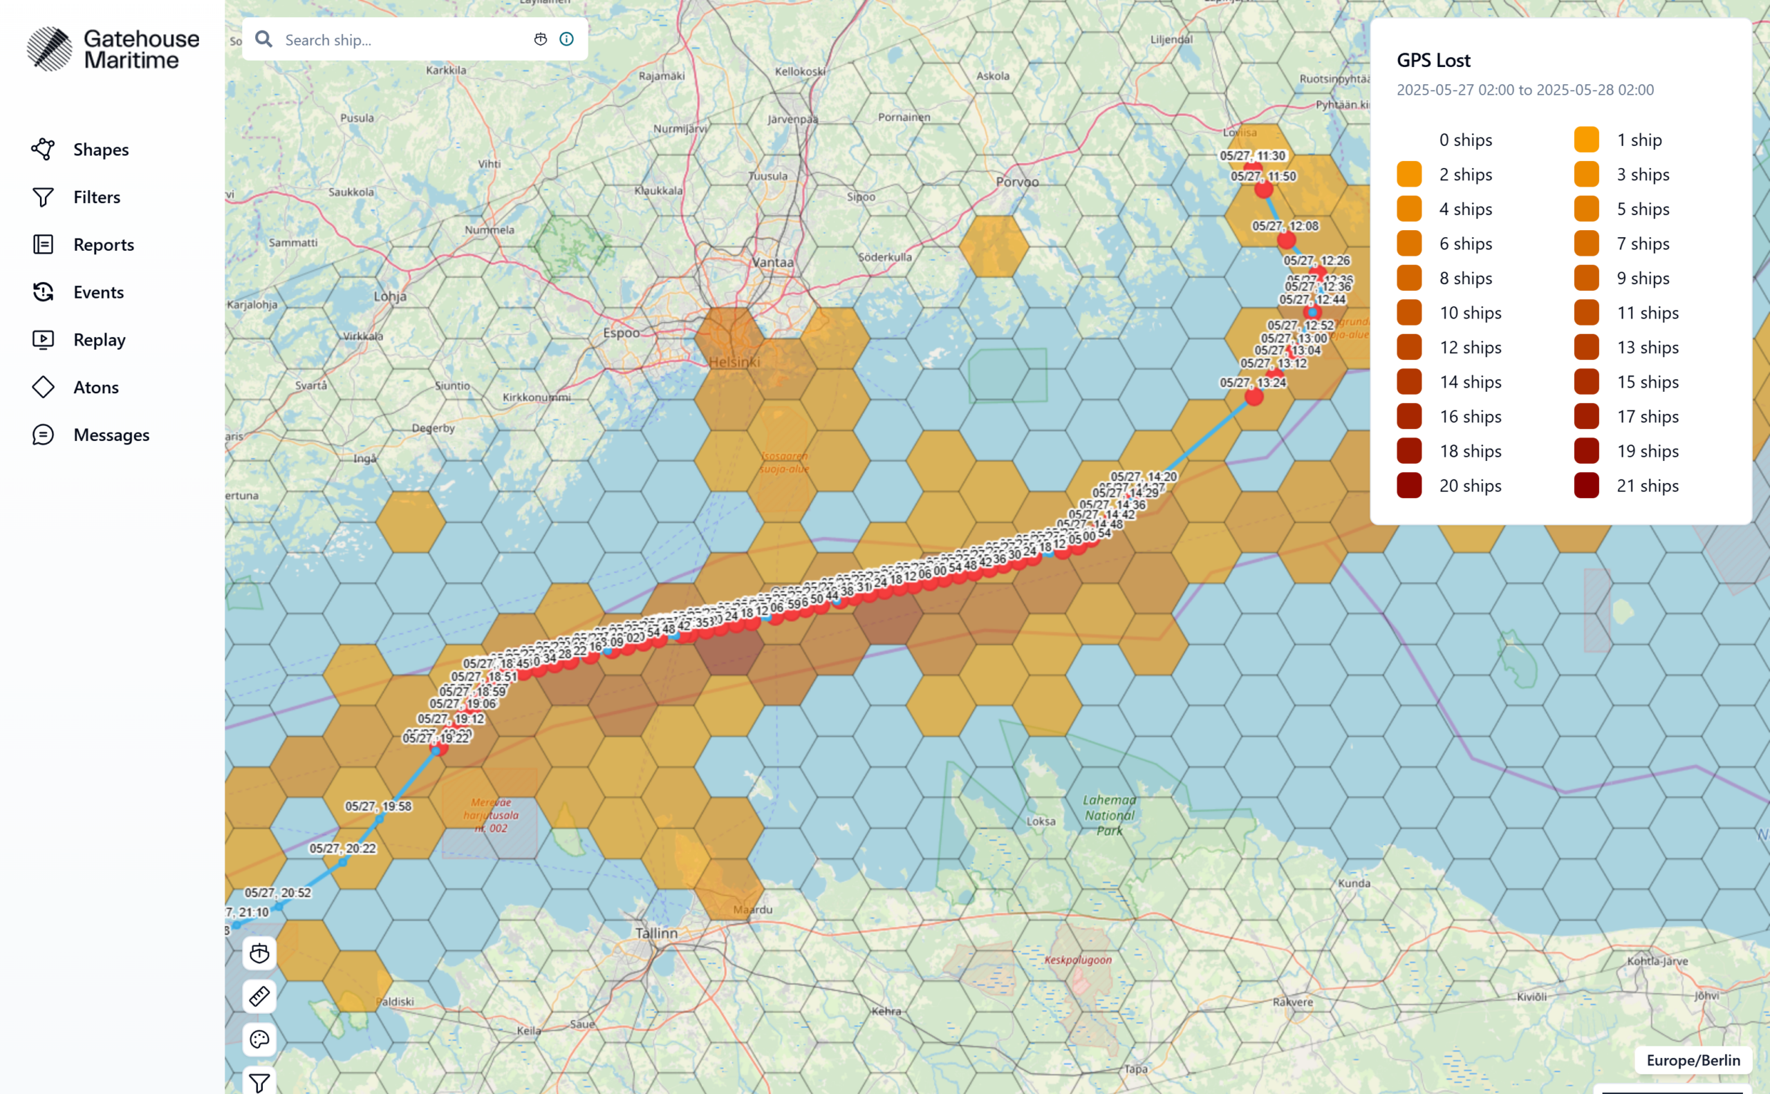
Task: Click the '17 ships' legend label
Action: click(1648, 417)
